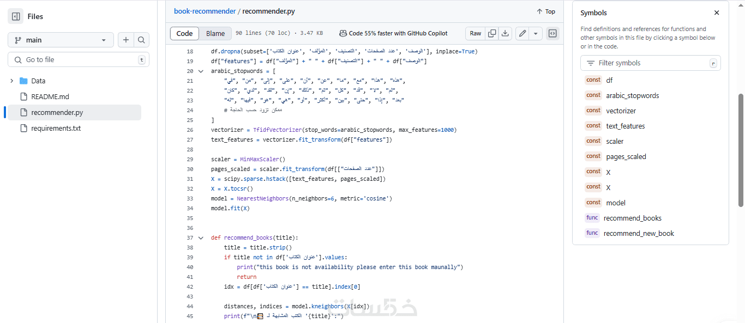Collapse the file tree side panel
The width and height of the screenshot is (745, 323).
click(x=16, y=16)
